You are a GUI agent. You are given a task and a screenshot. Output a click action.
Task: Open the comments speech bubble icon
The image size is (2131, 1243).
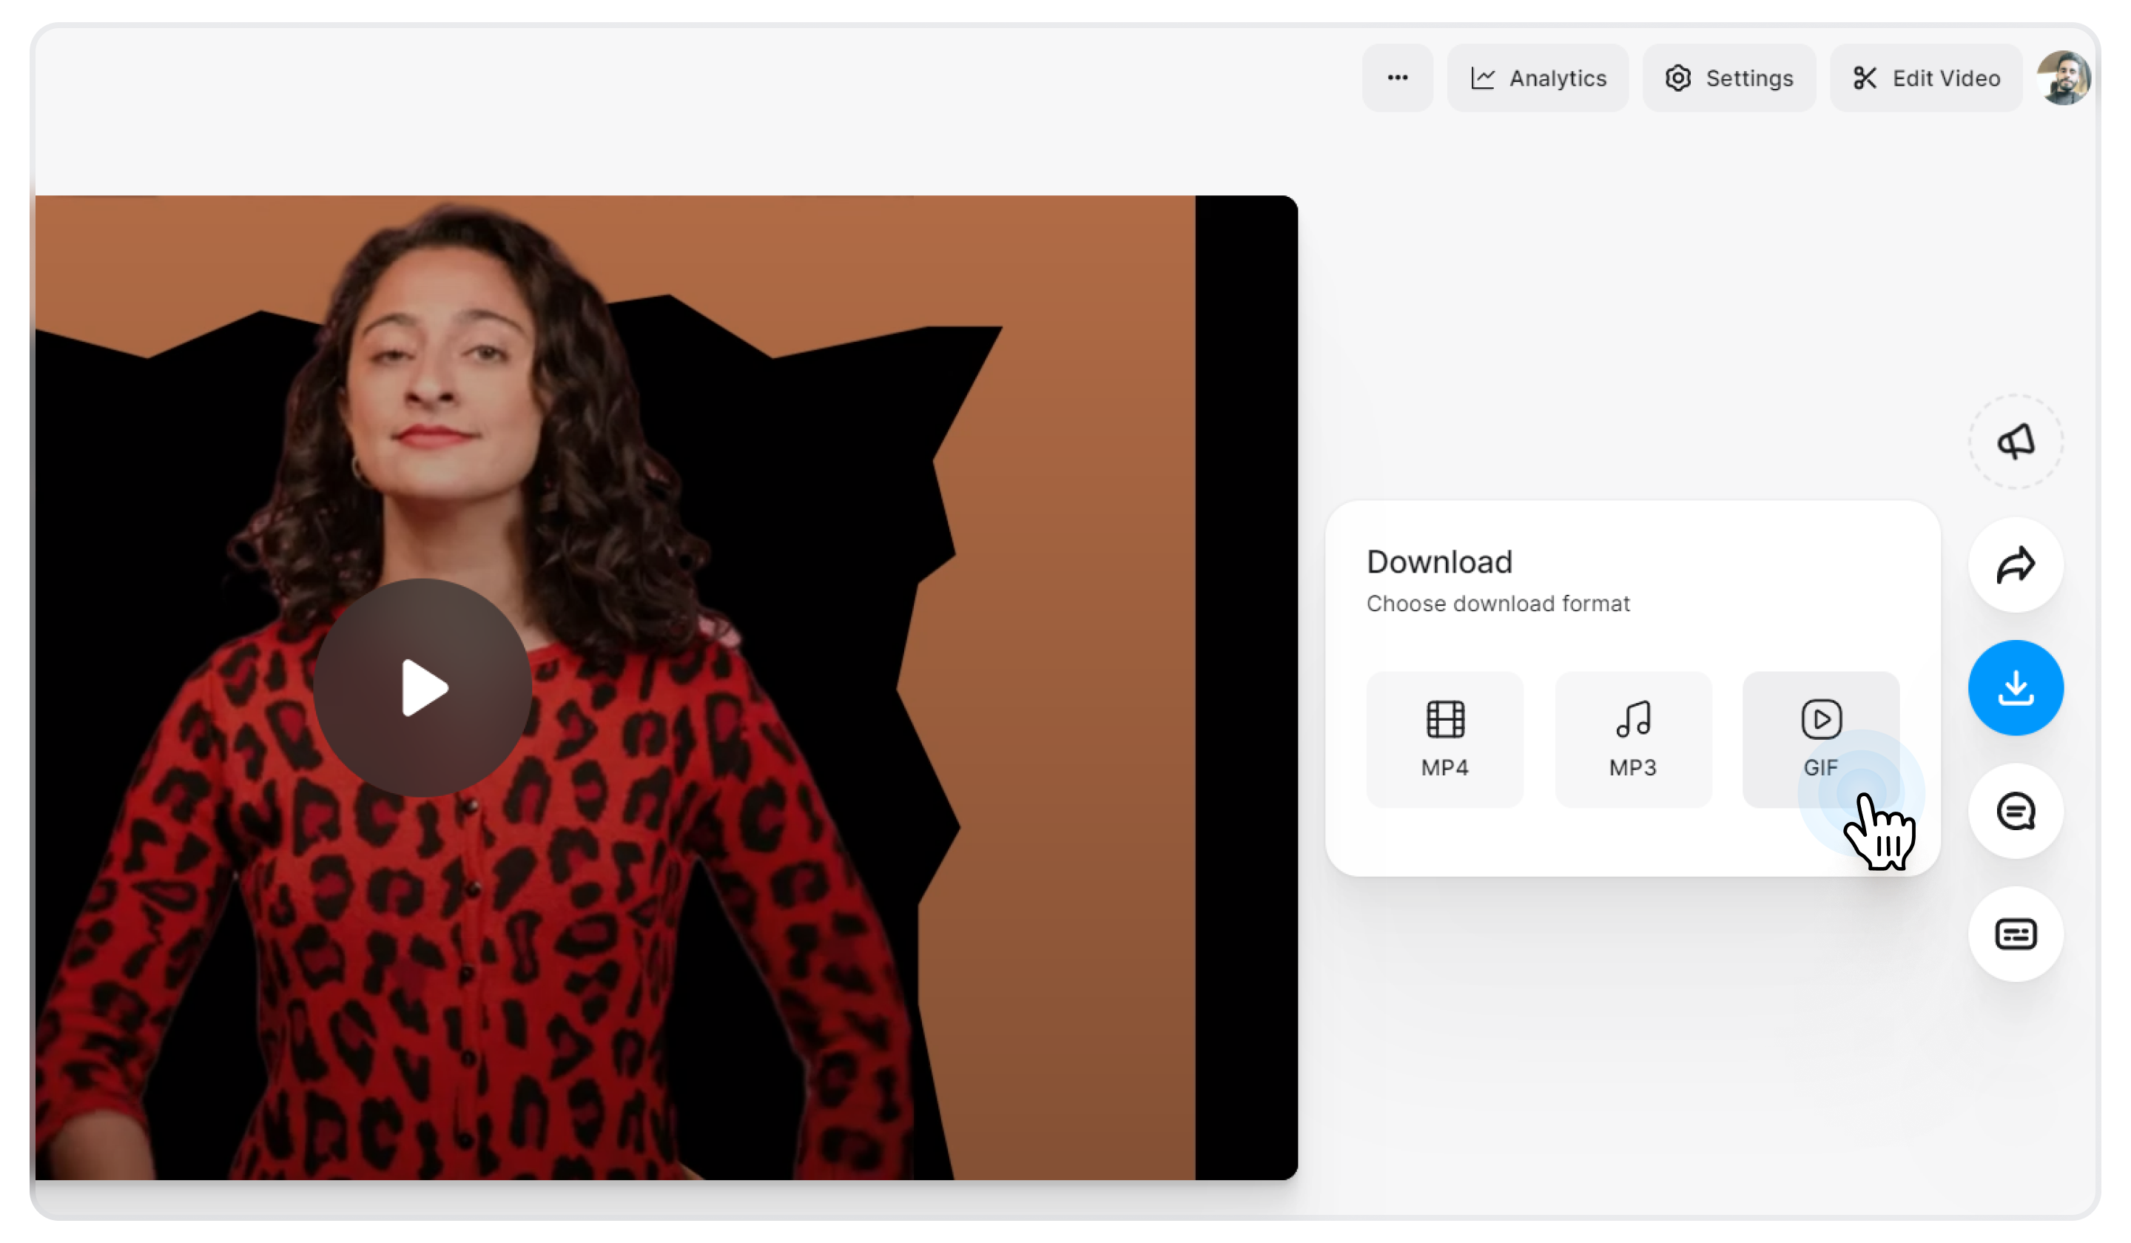[x=2015, y=811]
